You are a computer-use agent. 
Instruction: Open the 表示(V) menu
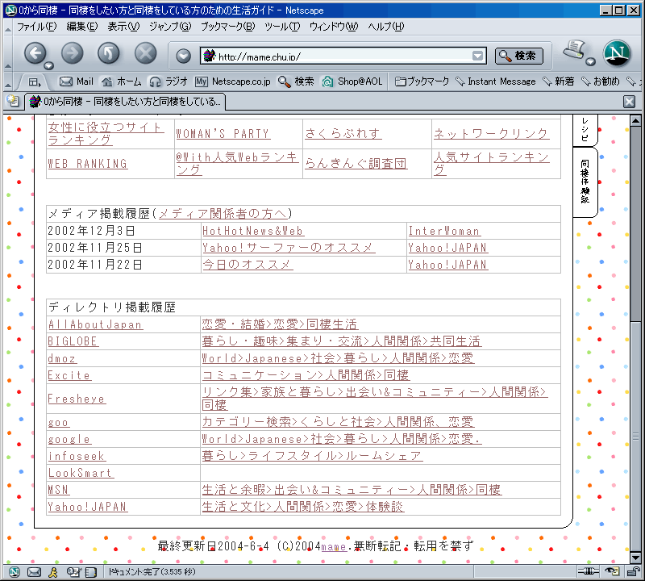[x=123, y=27]
